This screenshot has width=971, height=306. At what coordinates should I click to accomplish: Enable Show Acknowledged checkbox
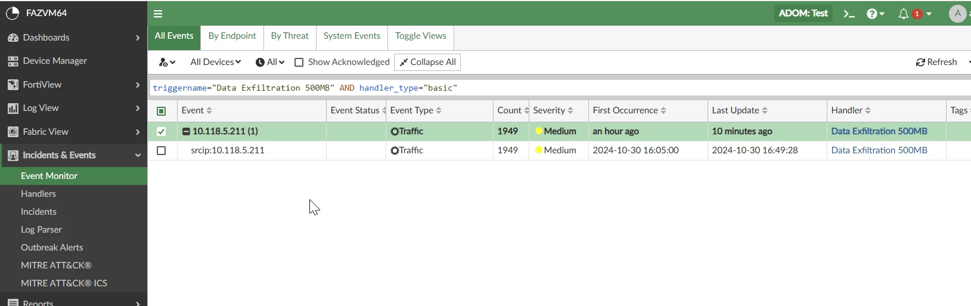(299, 62)
